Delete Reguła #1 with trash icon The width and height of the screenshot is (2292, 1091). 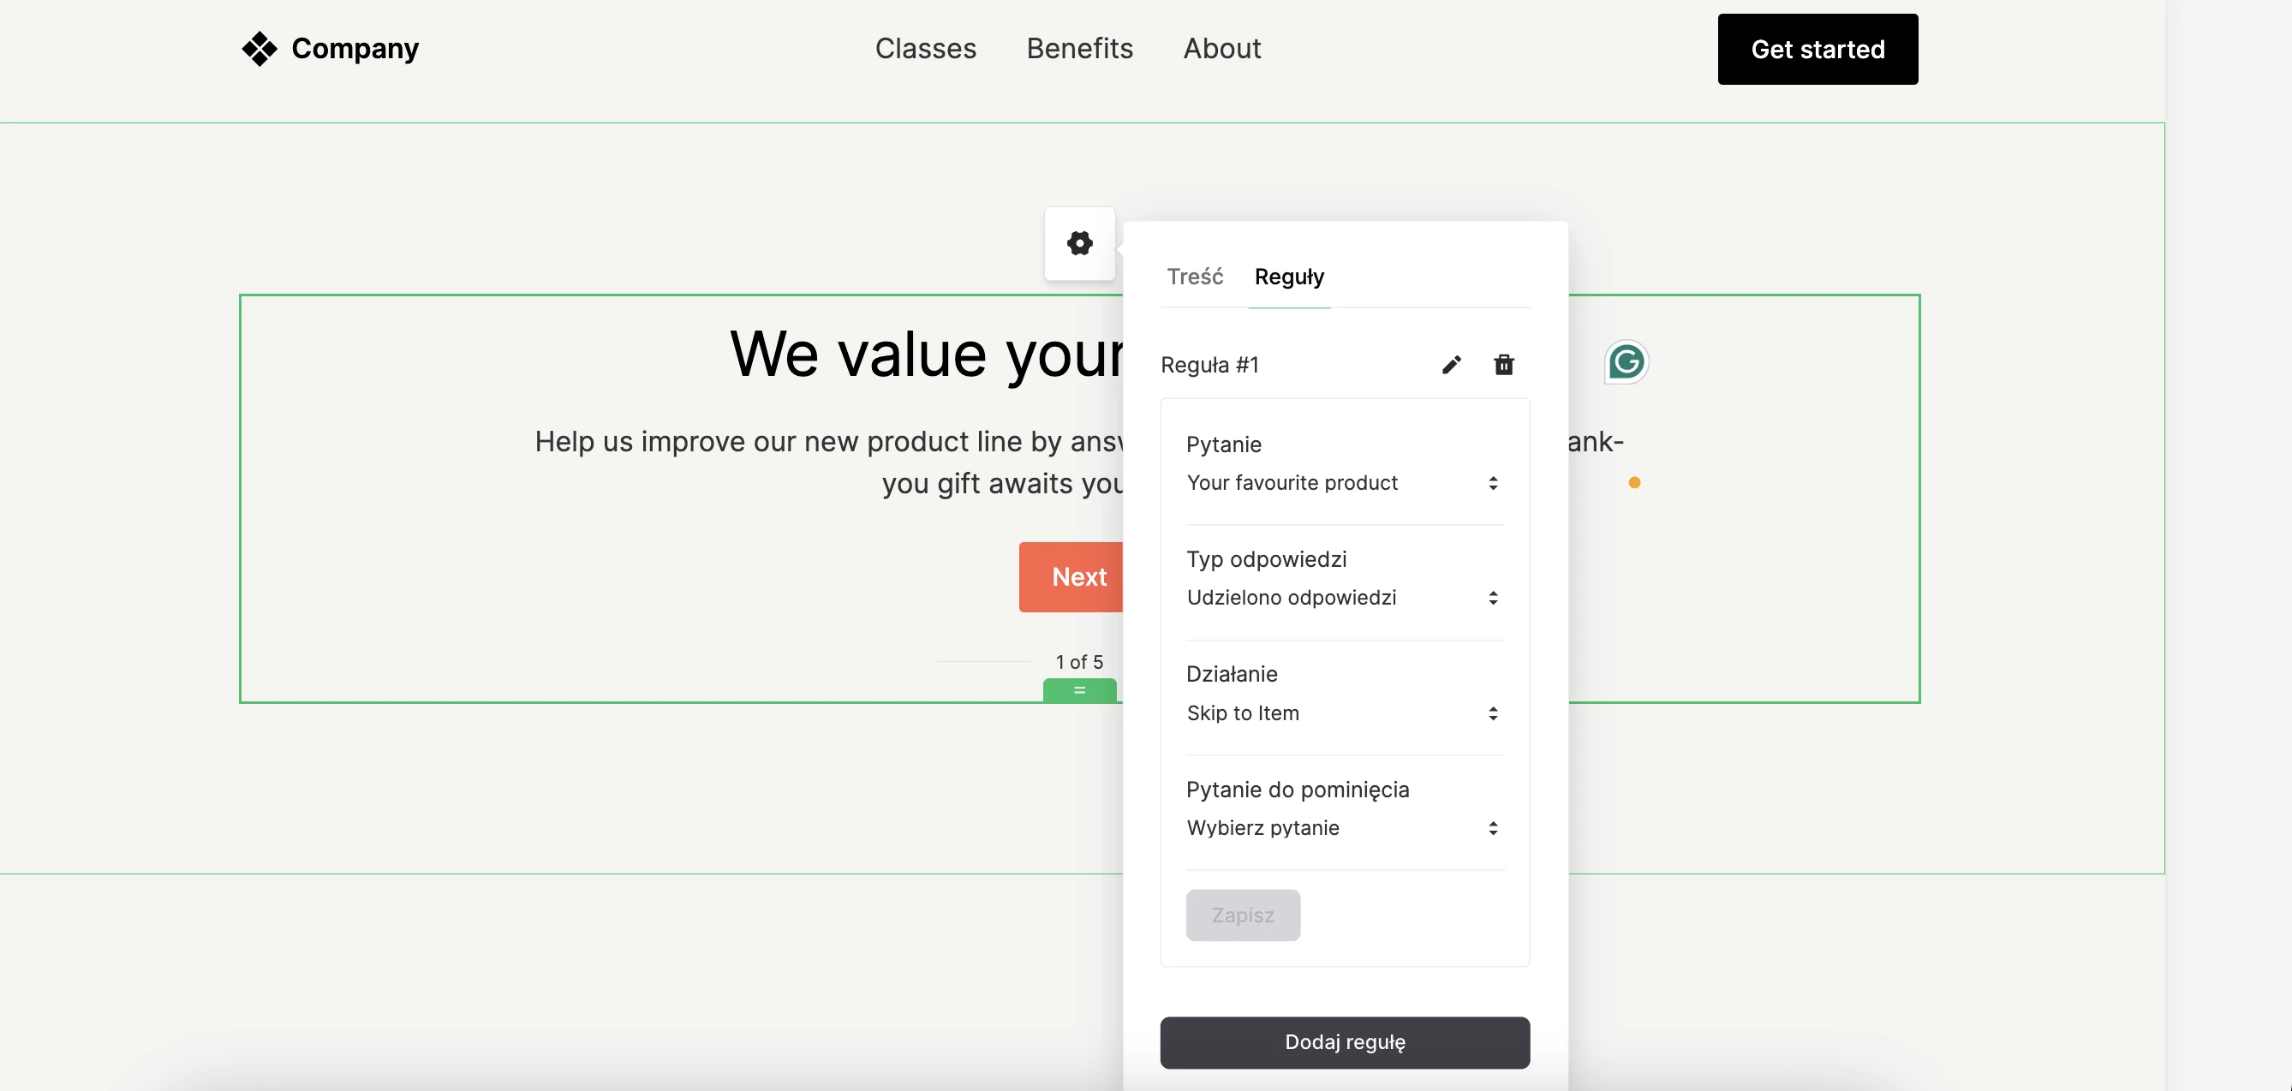tap(1504, 365)
